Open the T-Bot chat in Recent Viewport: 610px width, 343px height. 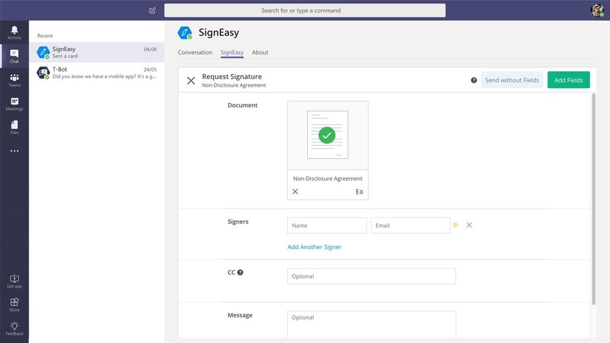[x=97, y=73]
